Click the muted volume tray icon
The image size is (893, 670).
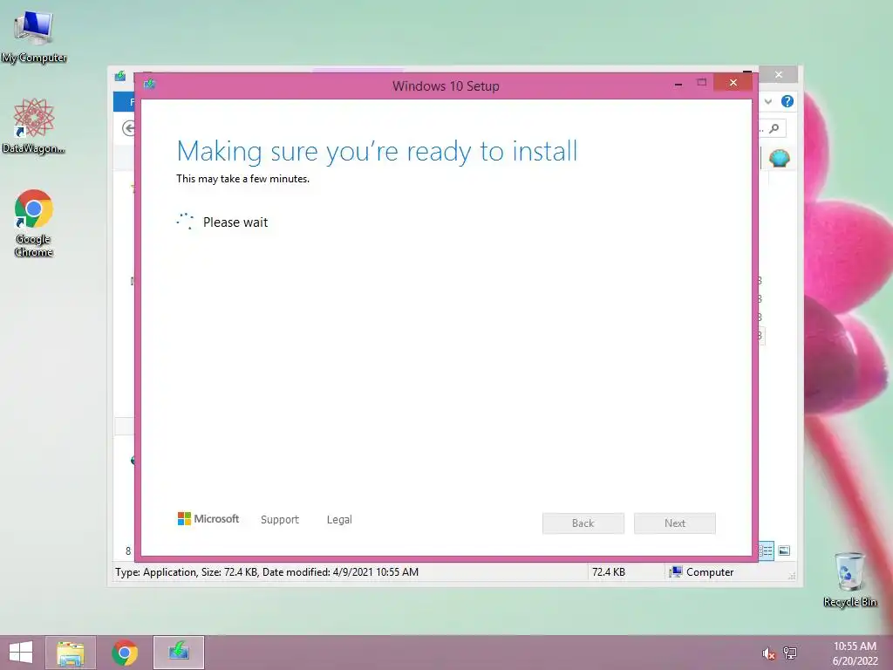(x=768, y=653)
